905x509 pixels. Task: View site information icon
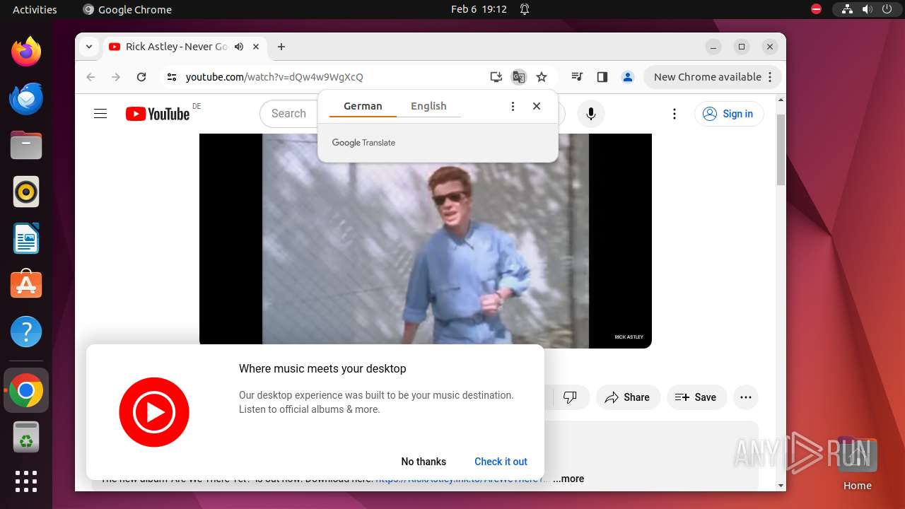coord(171,77)
